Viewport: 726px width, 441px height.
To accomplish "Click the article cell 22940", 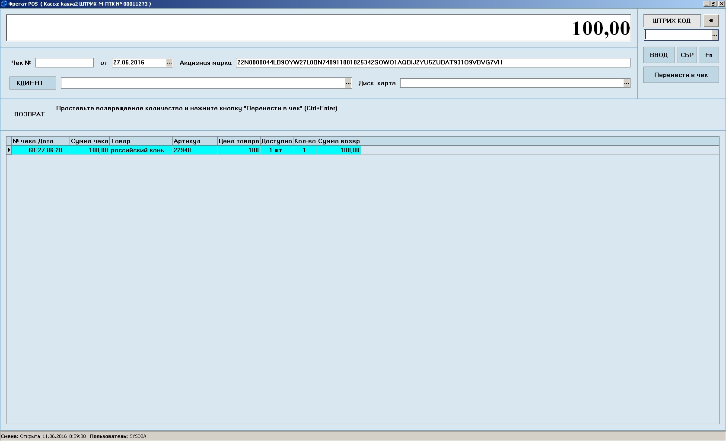I will coord(195,150).
